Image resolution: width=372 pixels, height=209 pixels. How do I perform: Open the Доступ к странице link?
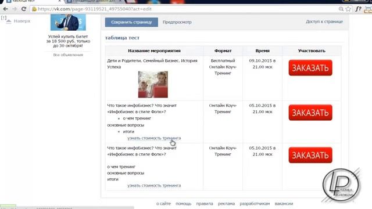(x=324, y=21)
